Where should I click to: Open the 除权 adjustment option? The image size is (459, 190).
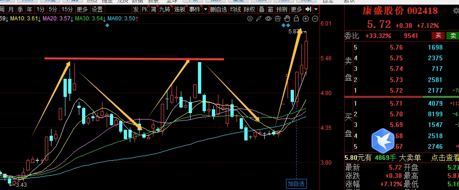[250, 9]
